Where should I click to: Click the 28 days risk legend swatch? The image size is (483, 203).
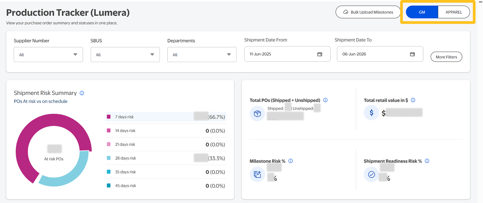[x=109, y=158]
